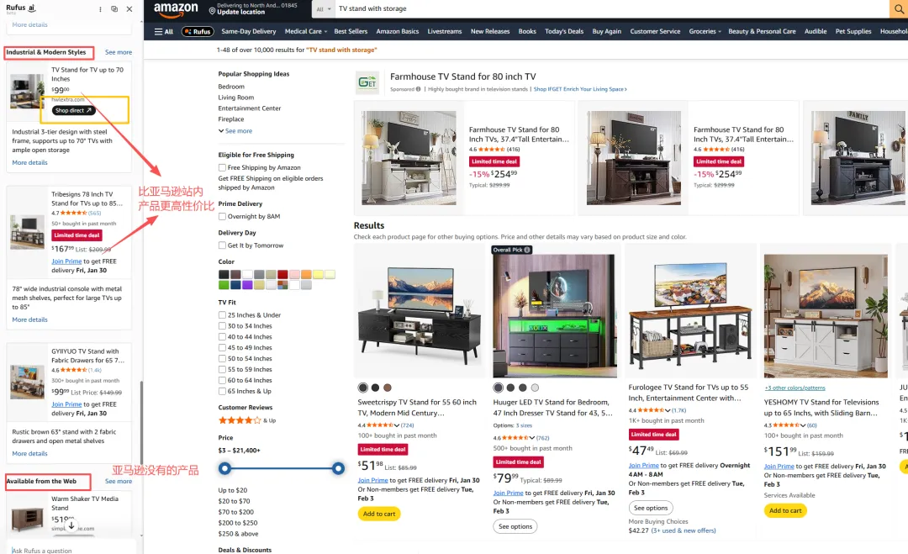
Task: Click the Update location pin icon
Action: [212, 10]
